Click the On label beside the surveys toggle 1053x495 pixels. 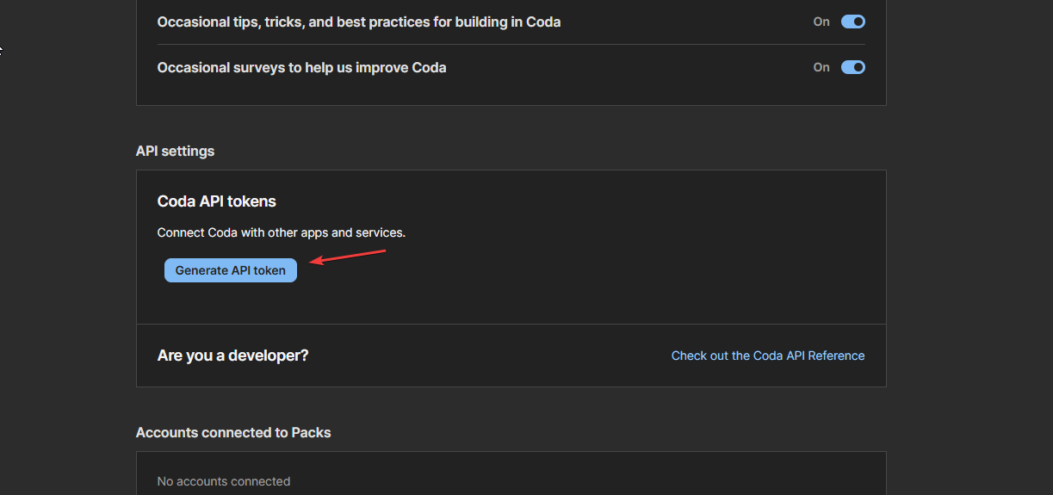(821, 67)
